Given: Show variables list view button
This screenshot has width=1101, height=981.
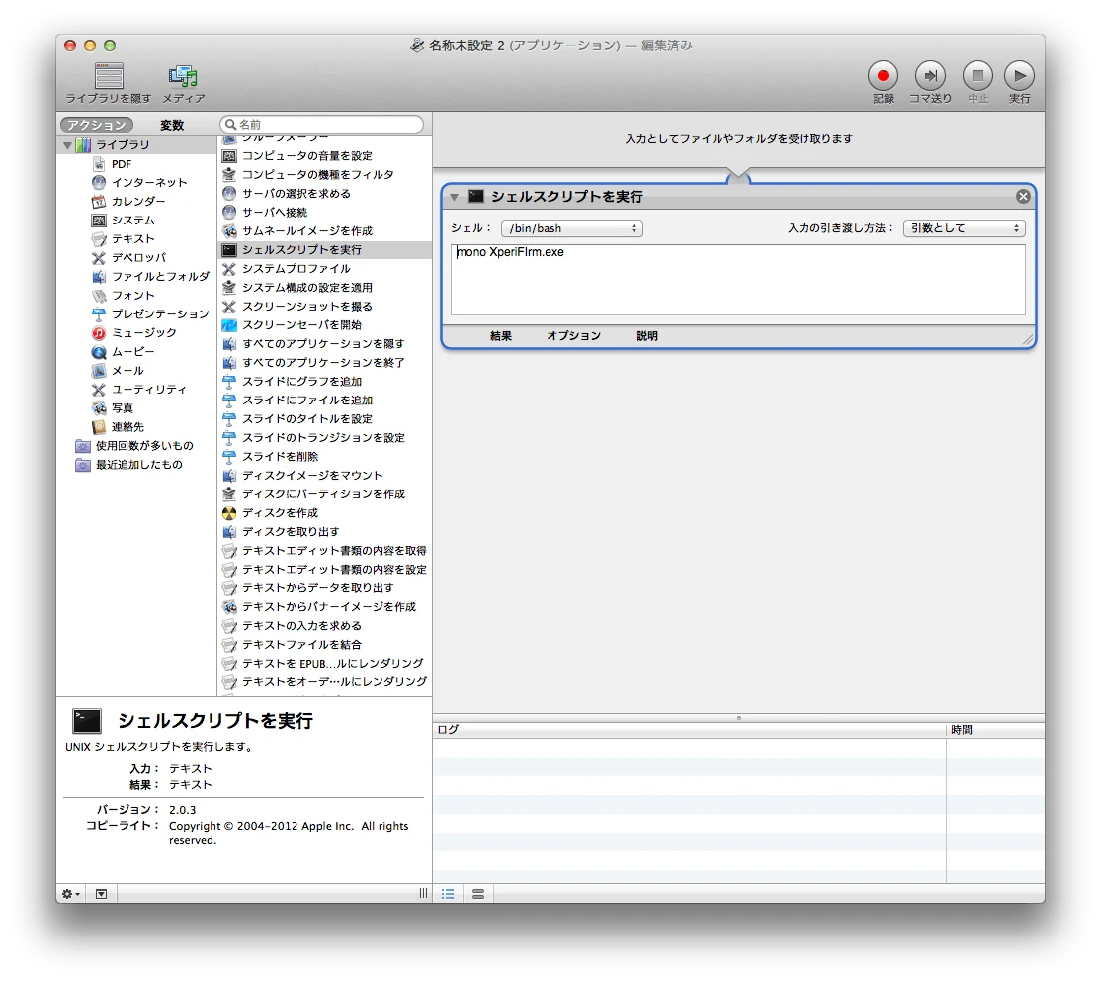Looking at the screenshot, I should point(478,894).
